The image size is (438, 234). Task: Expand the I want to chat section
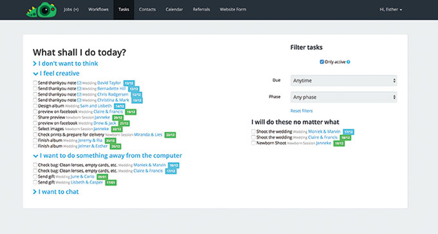pos(56,192)
